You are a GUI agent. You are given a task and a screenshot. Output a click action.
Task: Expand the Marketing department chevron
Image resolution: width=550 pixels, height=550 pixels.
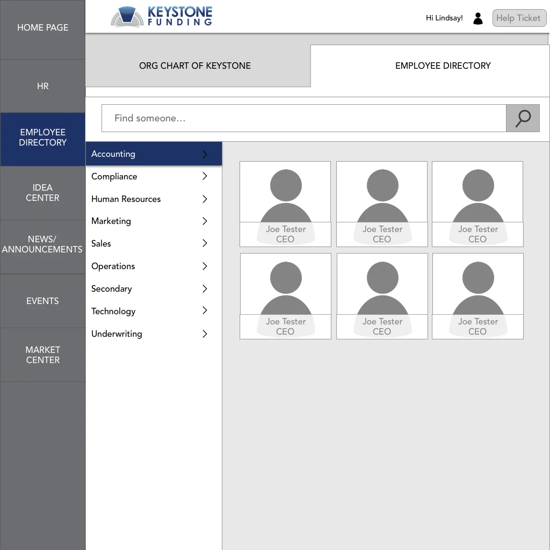(205, 221)
